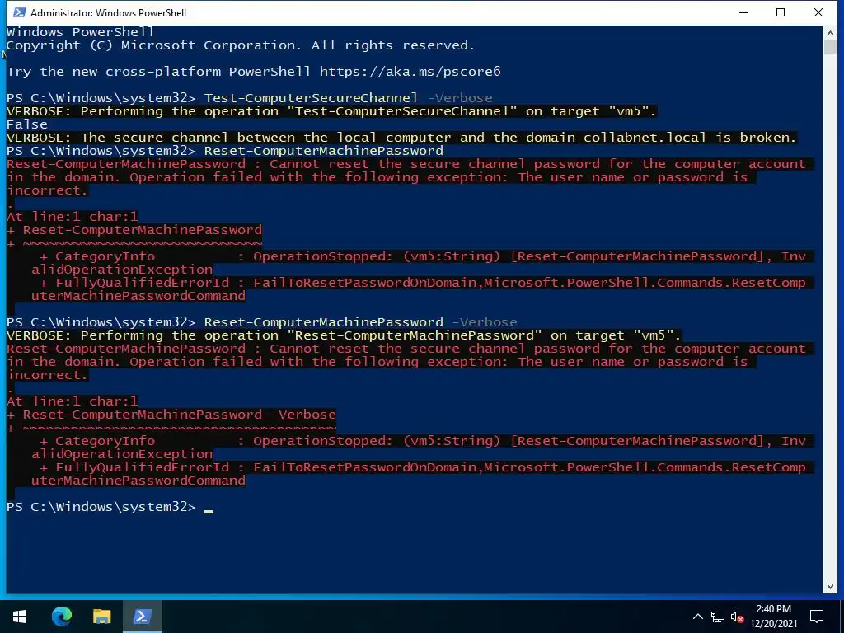Open File Explorer from the taskbar
844x633 pixels.
point(101,616)
